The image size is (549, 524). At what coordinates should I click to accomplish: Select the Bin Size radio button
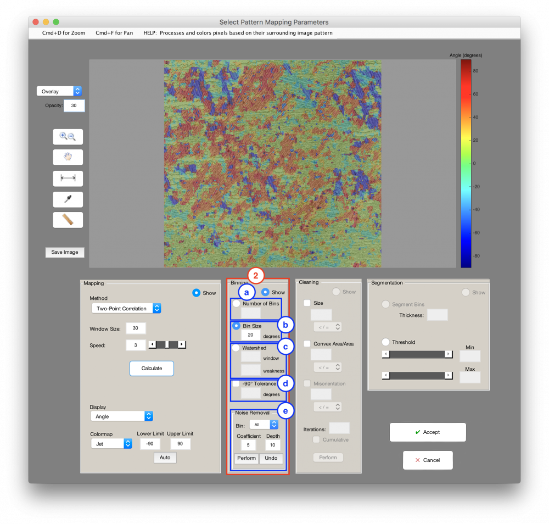(x=236, y=326)
